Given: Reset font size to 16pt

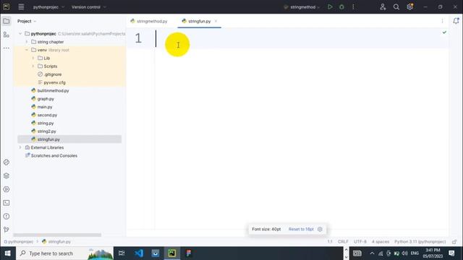Looking at the screenshot, I should coord(301,229).
